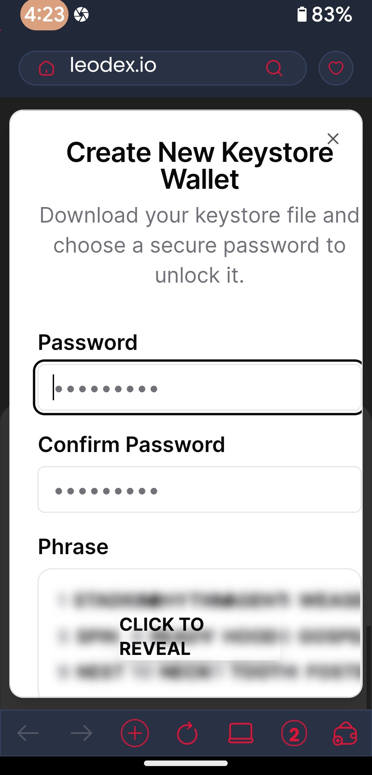Tap the bottom home gesture bar

186,763
